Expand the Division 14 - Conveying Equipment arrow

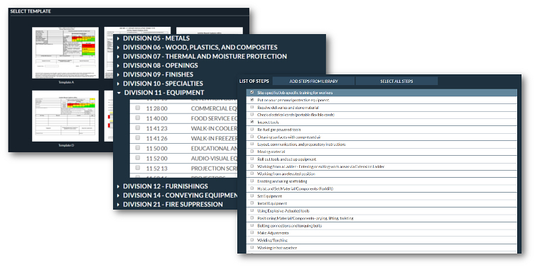pyautogui.click(x=118, y=195)
